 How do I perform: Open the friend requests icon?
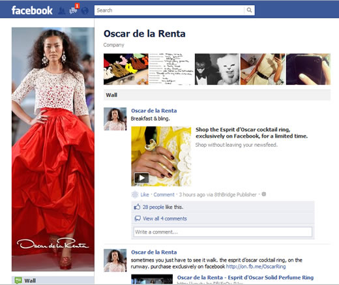62,10
